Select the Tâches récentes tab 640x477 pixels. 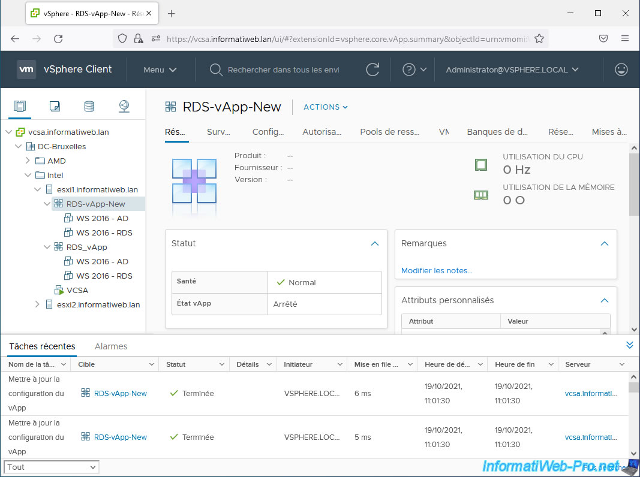point(42,346)
